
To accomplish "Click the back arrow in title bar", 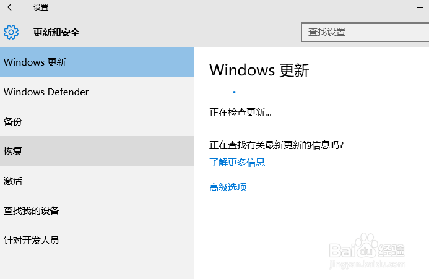I will tap(11, 7).
